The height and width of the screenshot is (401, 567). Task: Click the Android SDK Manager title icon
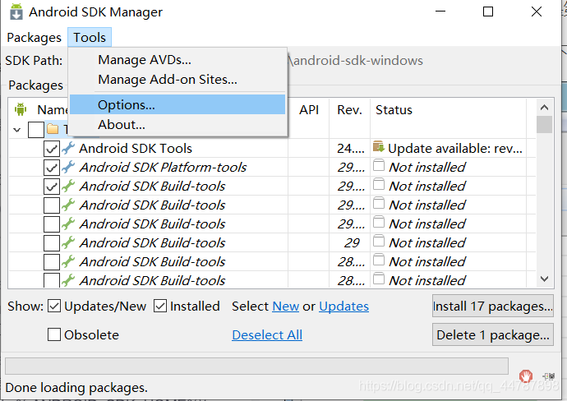pos(16,12)
